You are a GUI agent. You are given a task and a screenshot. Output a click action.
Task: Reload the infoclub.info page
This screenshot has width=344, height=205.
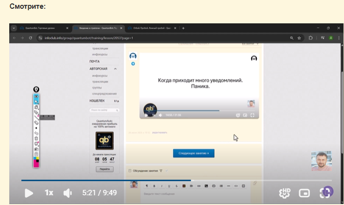(x=31, y=38)
